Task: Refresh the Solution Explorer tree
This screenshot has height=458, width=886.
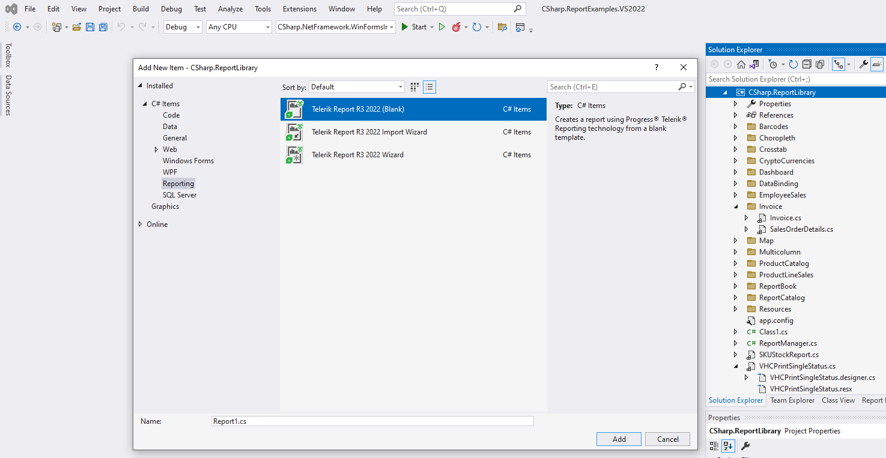Action: (x=793, y=64)
